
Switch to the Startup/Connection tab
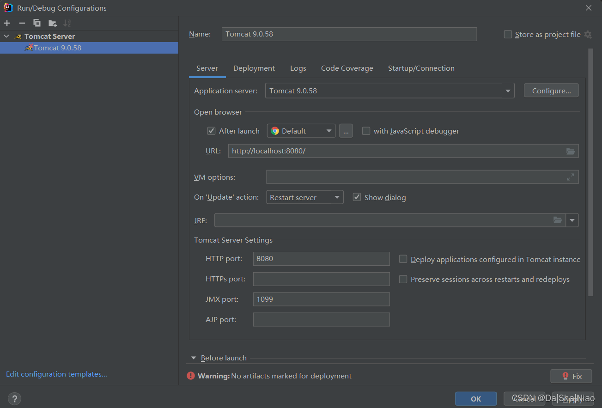(x=421, y=68)
